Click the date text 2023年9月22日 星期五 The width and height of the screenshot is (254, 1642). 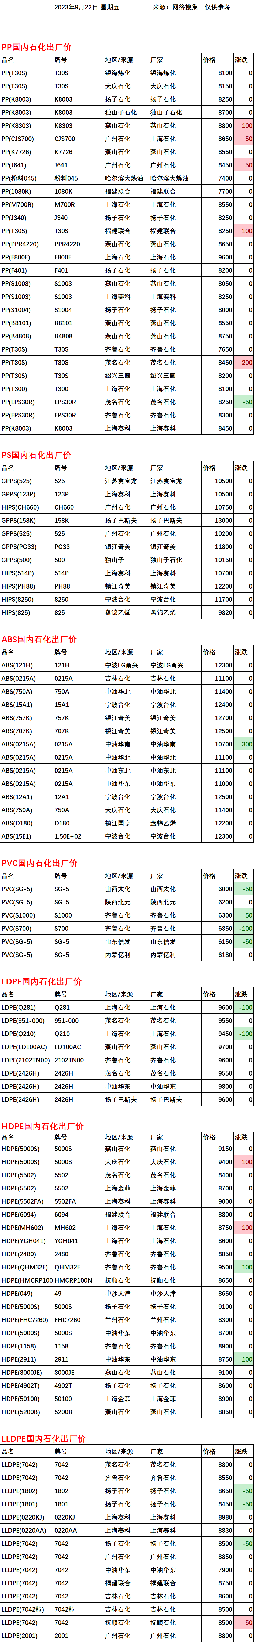pyautogui.click(x=87, y=7)
